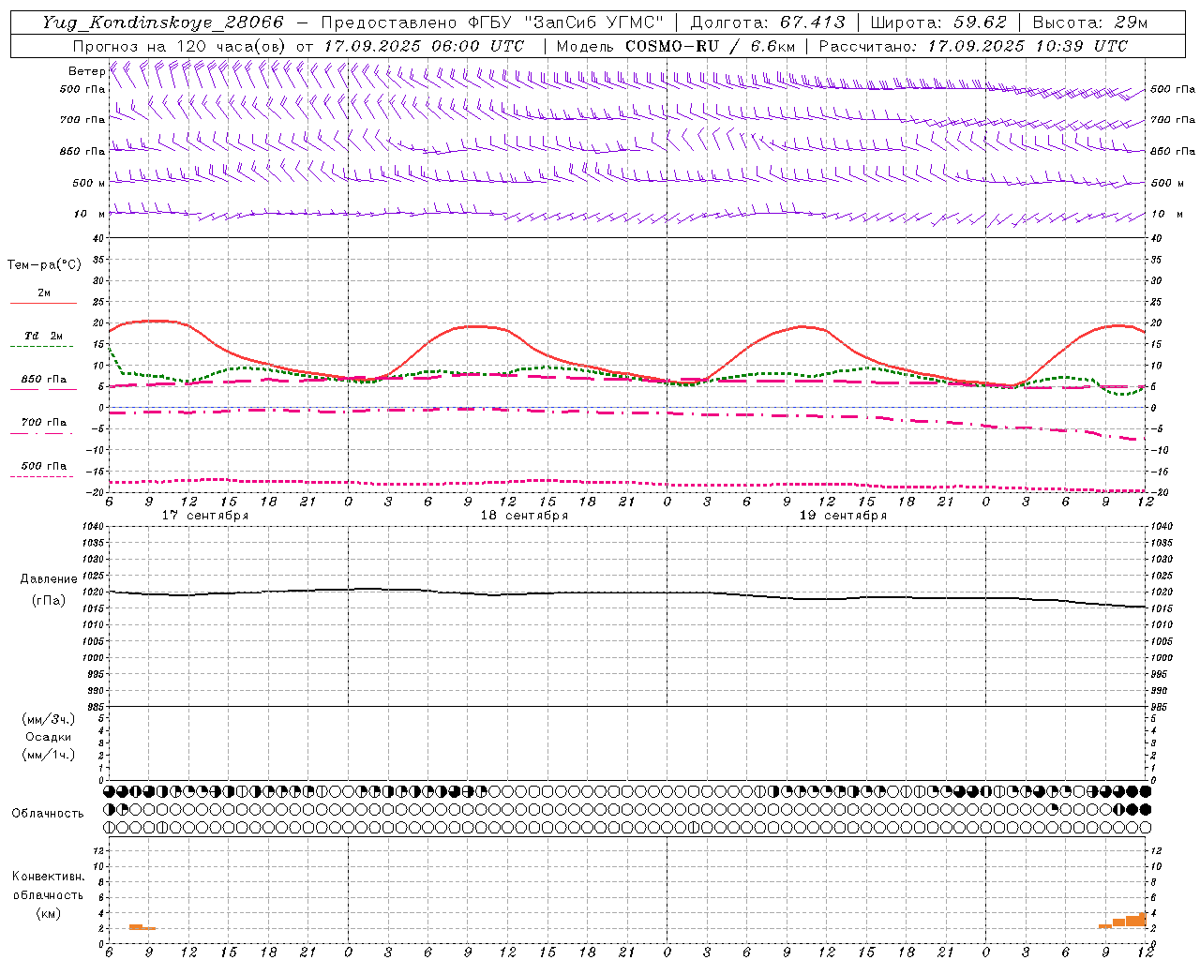
Task: Select the (мм/3ч.) precipitation unit label
Action: (49, 719)
